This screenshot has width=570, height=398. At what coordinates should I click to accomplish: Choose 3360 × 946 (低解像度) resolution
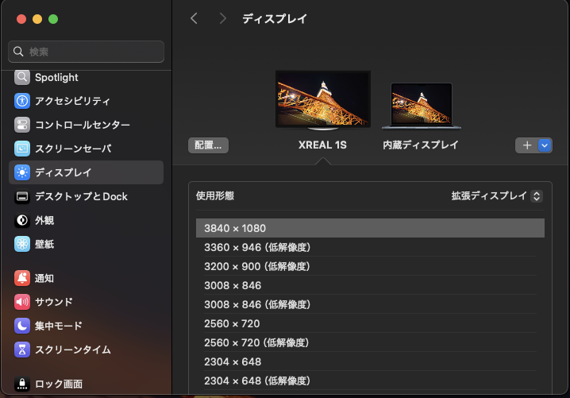[x=370, y=247]
